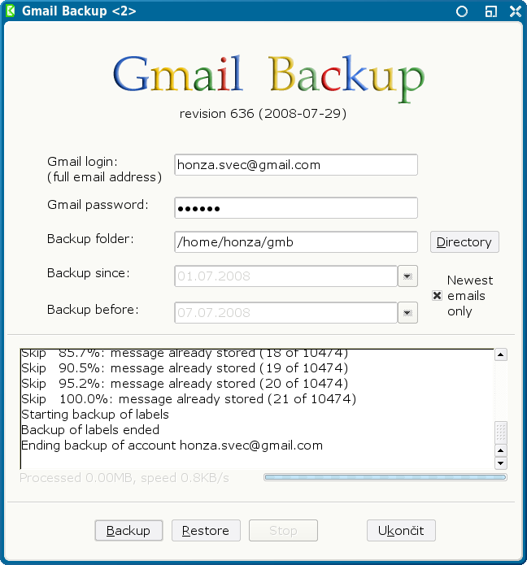Image resolution: width=527 pixels, height=565 pixels.
Task: Close the Gmail Backup window
Action: click(x=516, y=11)
